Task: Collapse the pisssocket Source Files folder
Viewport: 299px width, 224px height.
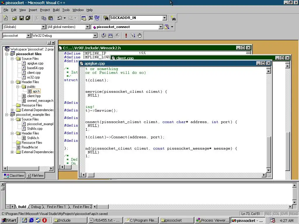Action: coord(12,59)
